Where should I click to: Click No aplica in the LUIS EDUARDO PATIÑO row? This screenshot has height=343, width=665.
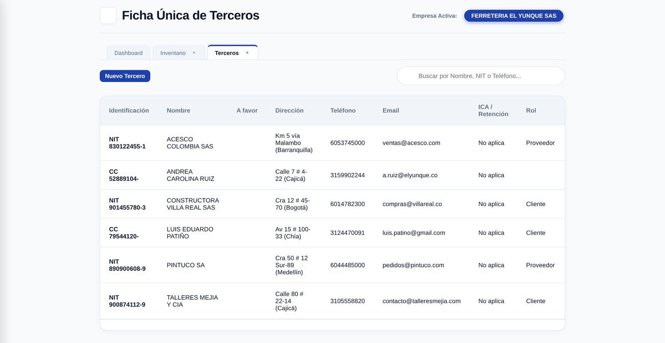point(492,233)
